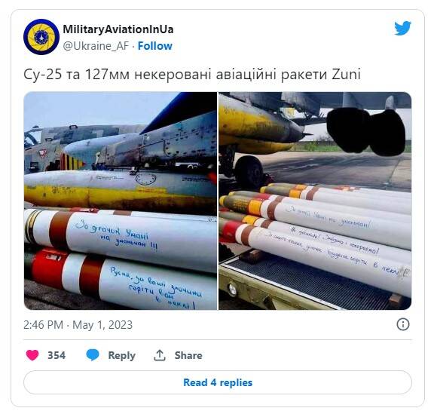Image resolution: width=434 pixels, height=414 pixels.
Task: Open the MilitaryAviationInUa profile avatar
Action: tap(41, 37)
